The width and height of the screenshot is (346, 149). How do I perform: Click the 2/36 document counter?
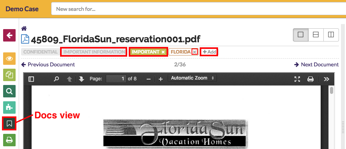[180, 64]
